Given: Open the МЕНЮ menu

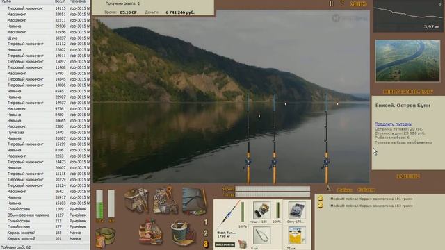Looking at the screenshot, I should 359,4.
